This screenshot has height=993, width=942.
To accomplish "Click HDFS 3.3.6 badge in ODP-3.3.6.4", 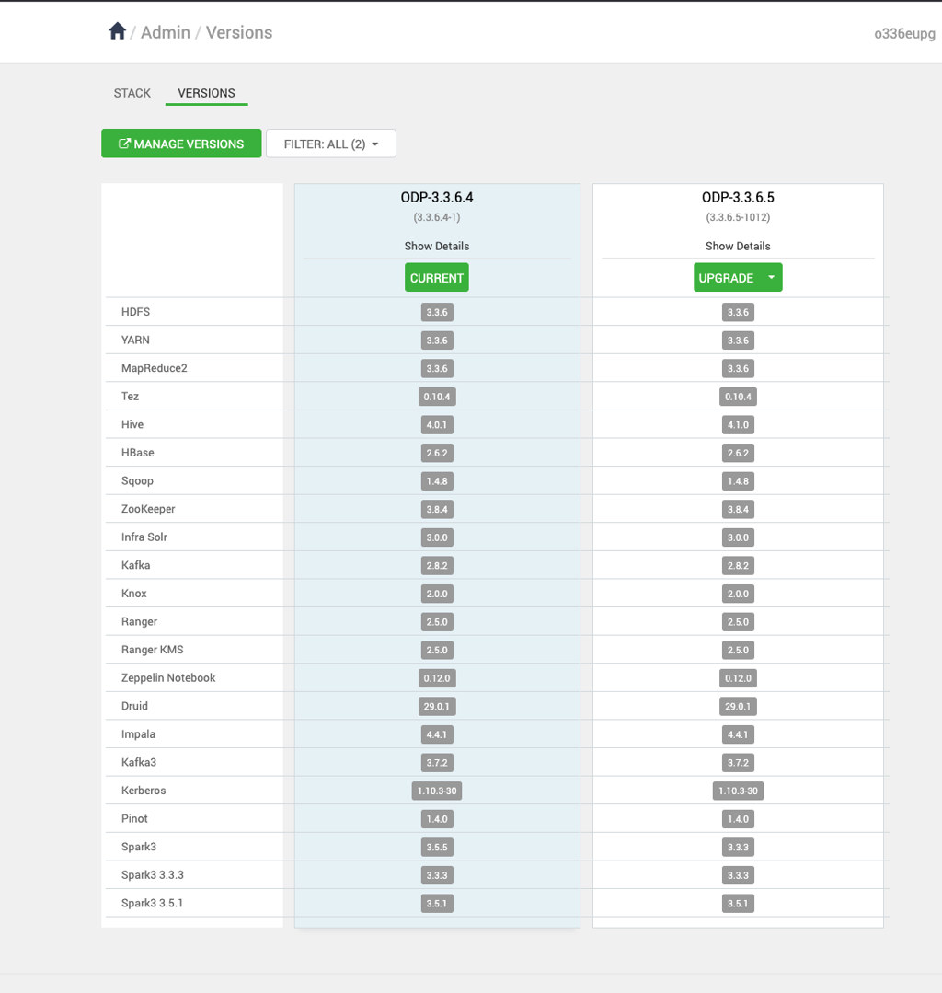I will 437,312.
